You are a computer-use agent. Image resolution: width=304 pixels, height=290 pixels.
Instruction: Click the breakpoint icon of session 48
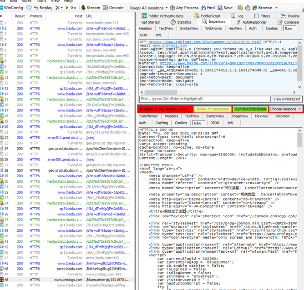point(2,280)
